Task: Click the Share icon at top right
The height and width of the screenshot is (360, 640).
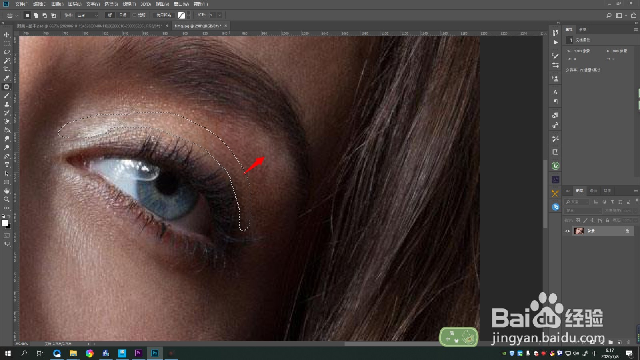Action: [x=634, y=15]
